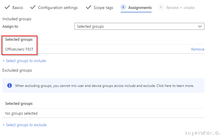Click the 'No groups selected' row
The width and height of the screenshot is (222, 136).
coord(21,113)
